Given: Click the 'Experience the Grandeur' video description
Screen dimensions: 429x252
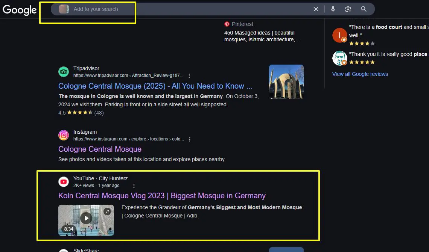Looking at the screenshot, I should click(212, 211).
